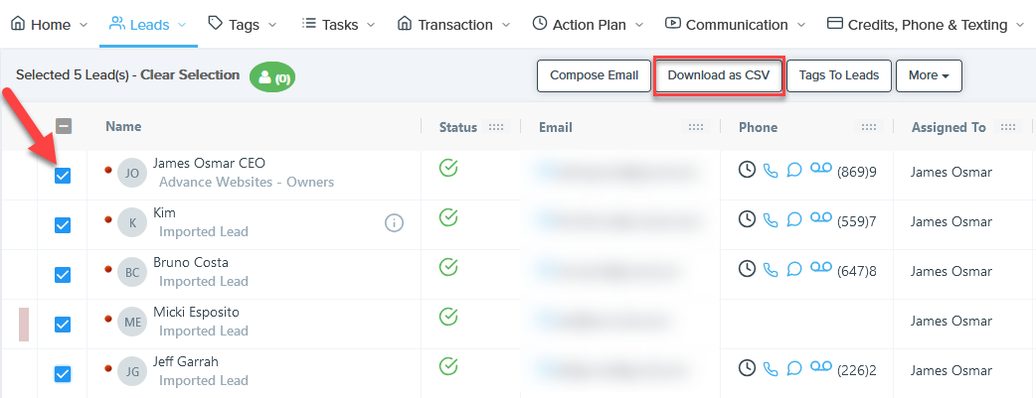Click the Status column drag handle
Image resolution: width=1036 pixels, height=398 pixels.
coord(496,128)
